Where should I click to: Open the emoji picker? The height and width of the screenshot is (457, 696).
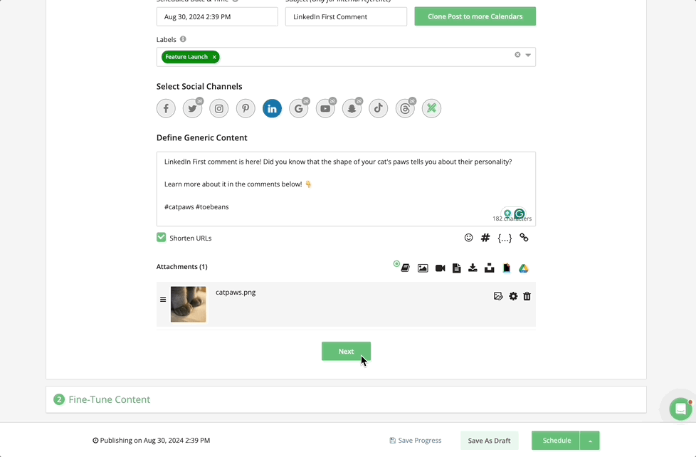pos(468,238)
